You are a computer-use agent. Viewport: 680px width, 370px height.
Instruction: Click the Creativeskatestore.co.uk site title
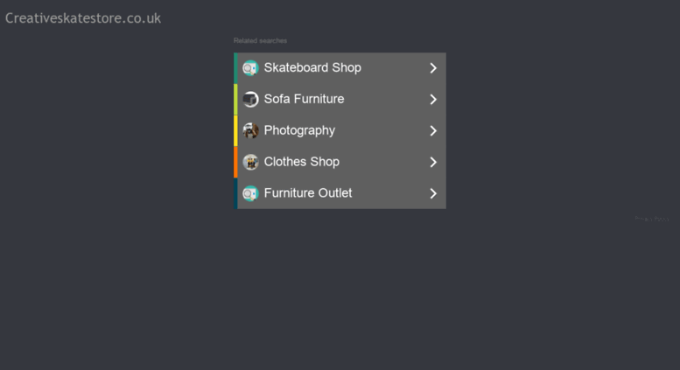(x=83, y=18)
